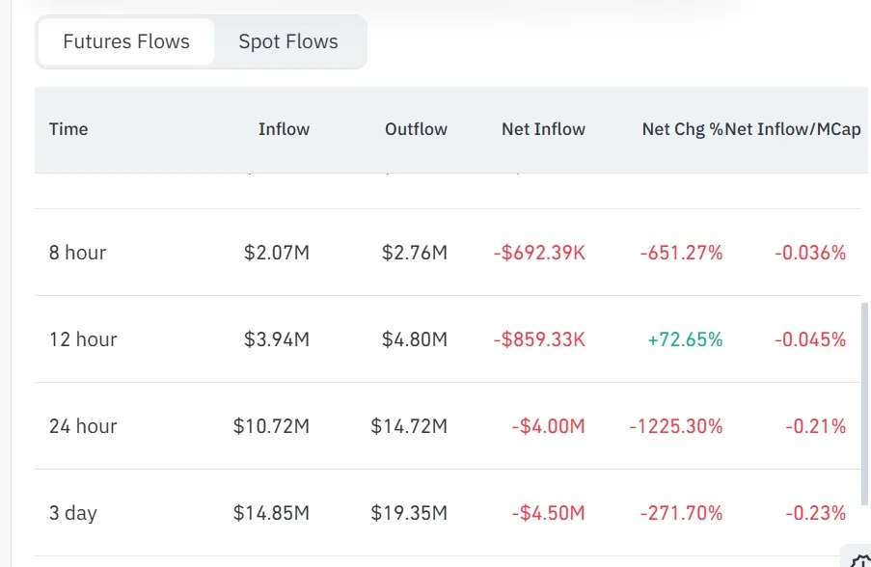Click the $4.80M outflow value

415,339
